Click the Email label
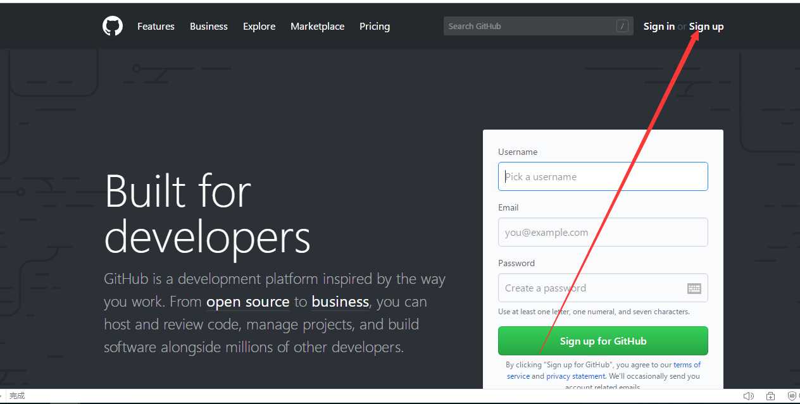The width and height of the screenshot is (800, 404). [508, 207]
